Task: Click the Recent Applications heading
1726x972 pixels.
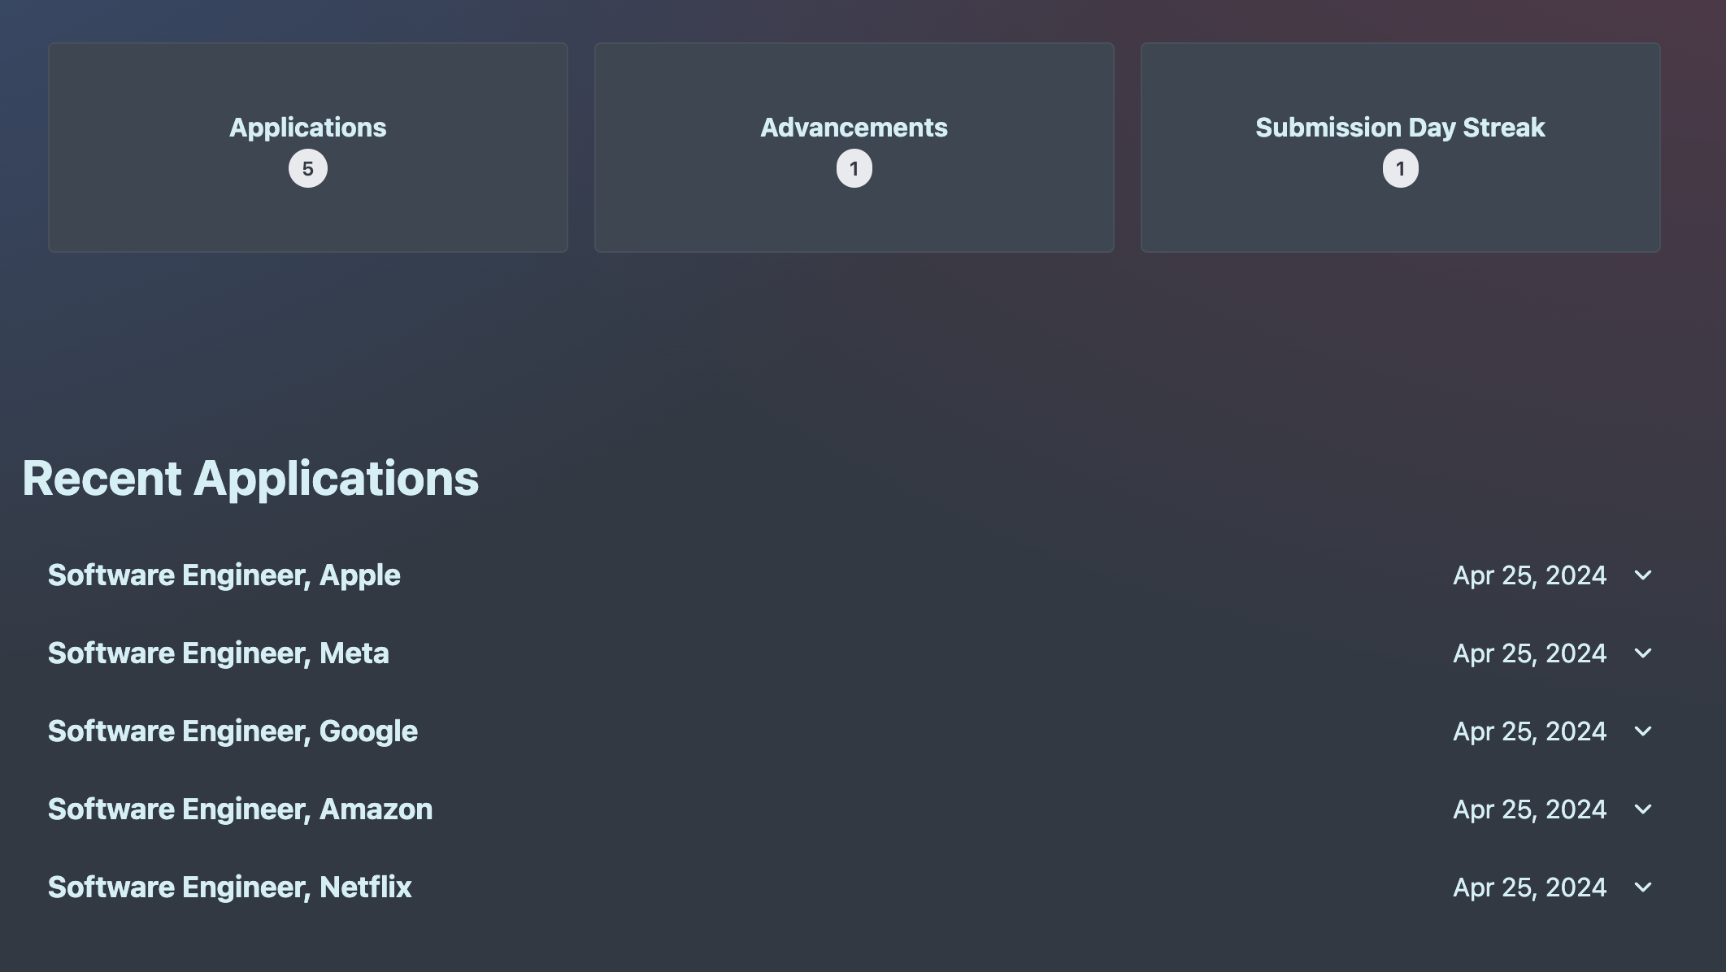Action: pos(250,478)
